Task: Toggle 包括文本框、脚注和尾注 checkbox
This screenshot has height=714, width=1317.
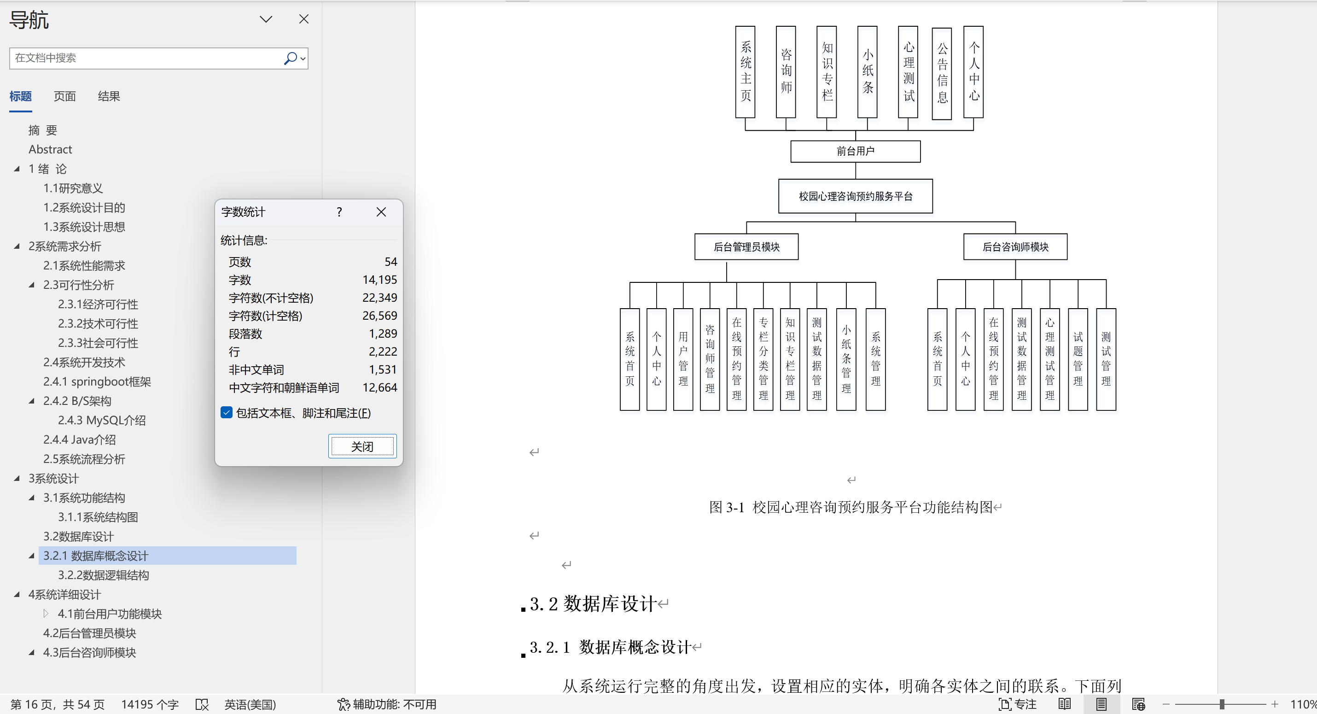Action: click(x=227, y=413)
